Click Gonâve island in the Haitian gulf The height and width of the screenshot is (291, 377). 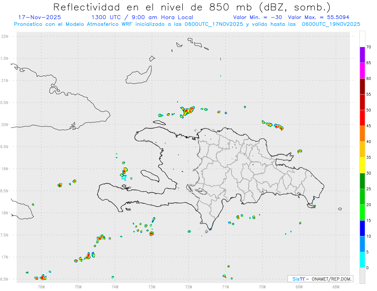pos(150,176)
